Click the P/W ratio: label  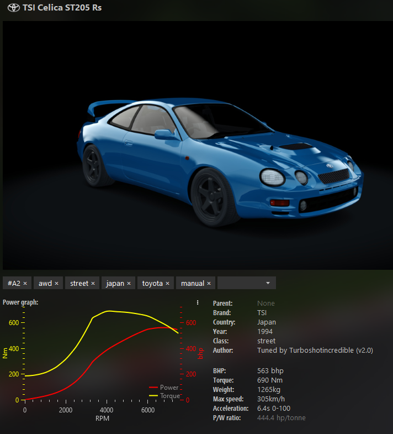pyautogui.click(x=227, y=418)
